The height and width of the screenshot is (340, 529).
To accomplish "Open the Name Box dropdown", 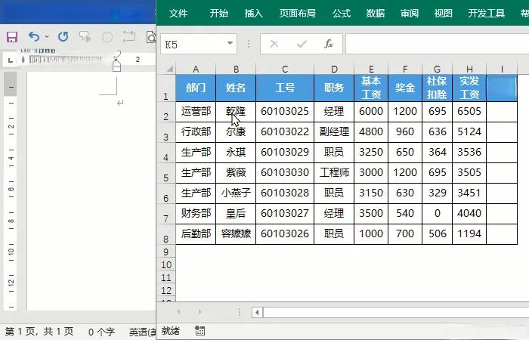I will (230, 45).
